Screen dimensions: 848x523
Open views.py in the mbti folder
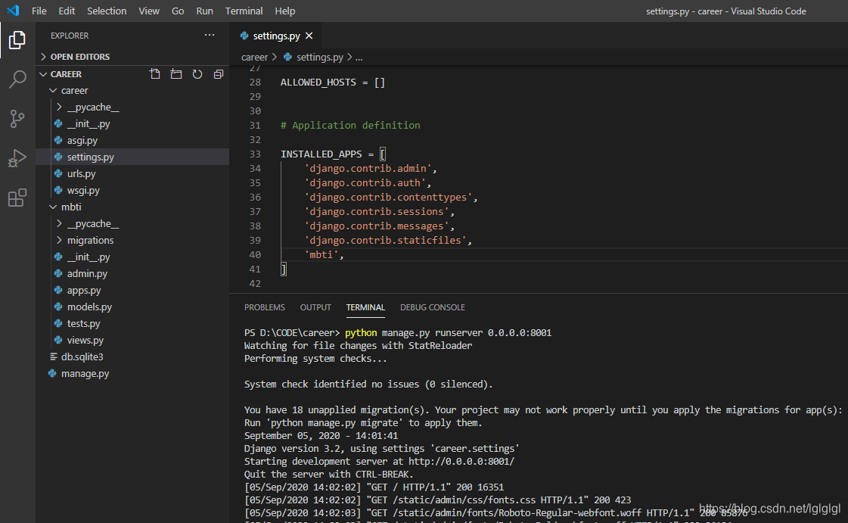[85, 340]
